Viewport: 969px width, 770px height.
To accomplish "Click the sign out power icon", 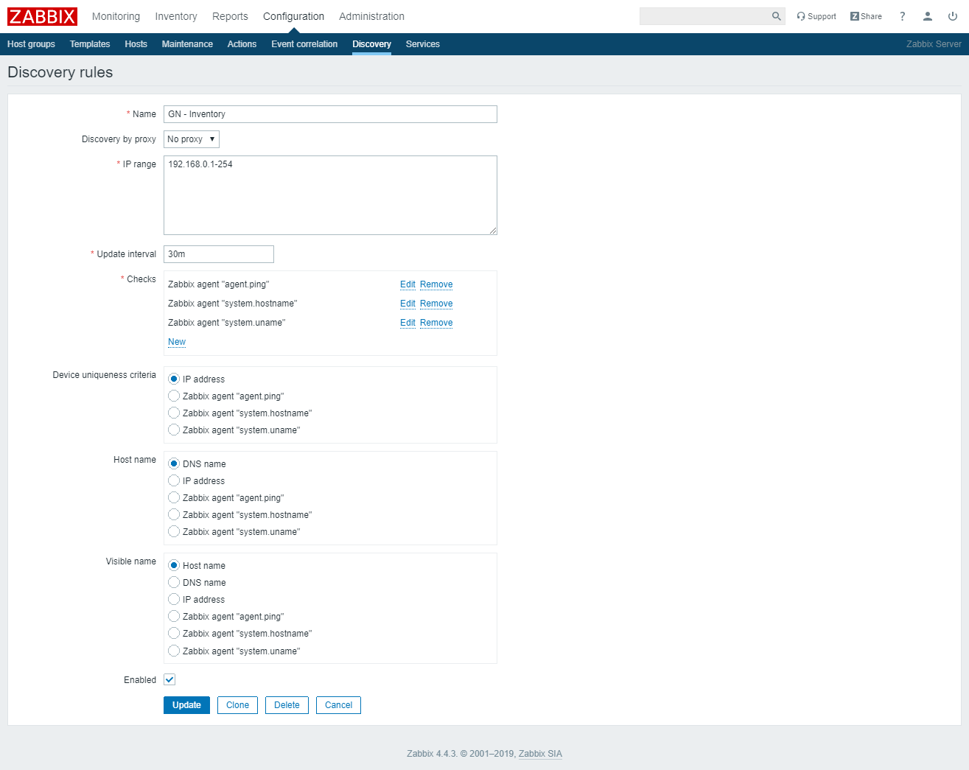I will coord(953,16).
